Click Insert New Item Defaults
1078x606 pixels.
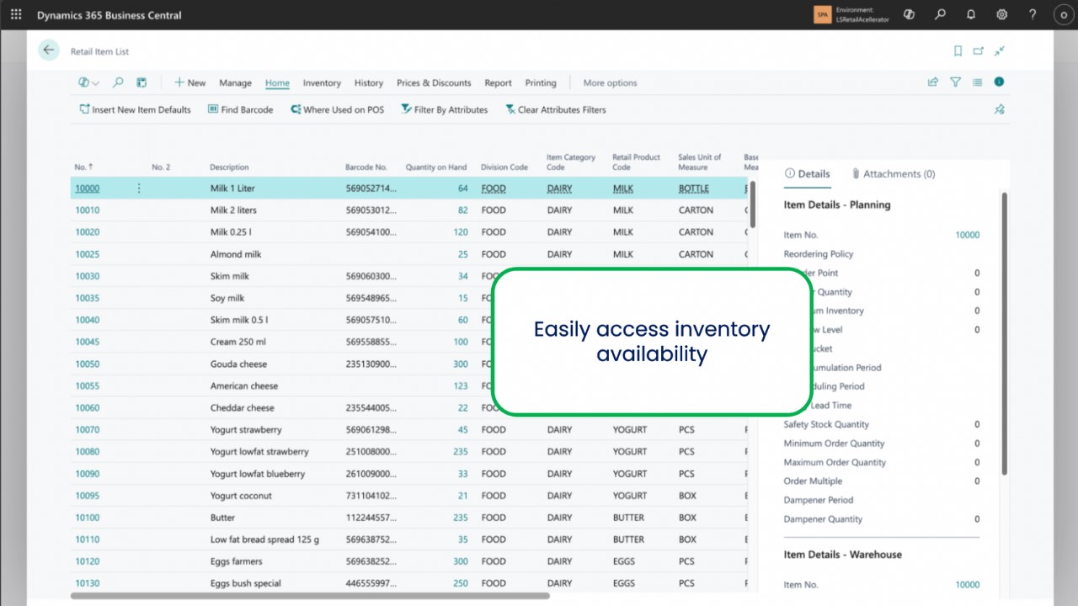135,109
